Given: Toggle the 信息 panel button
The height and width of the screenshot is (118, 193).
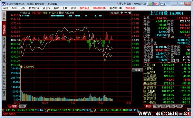Looking at the screenshot, I should click(x=117, y=13).
